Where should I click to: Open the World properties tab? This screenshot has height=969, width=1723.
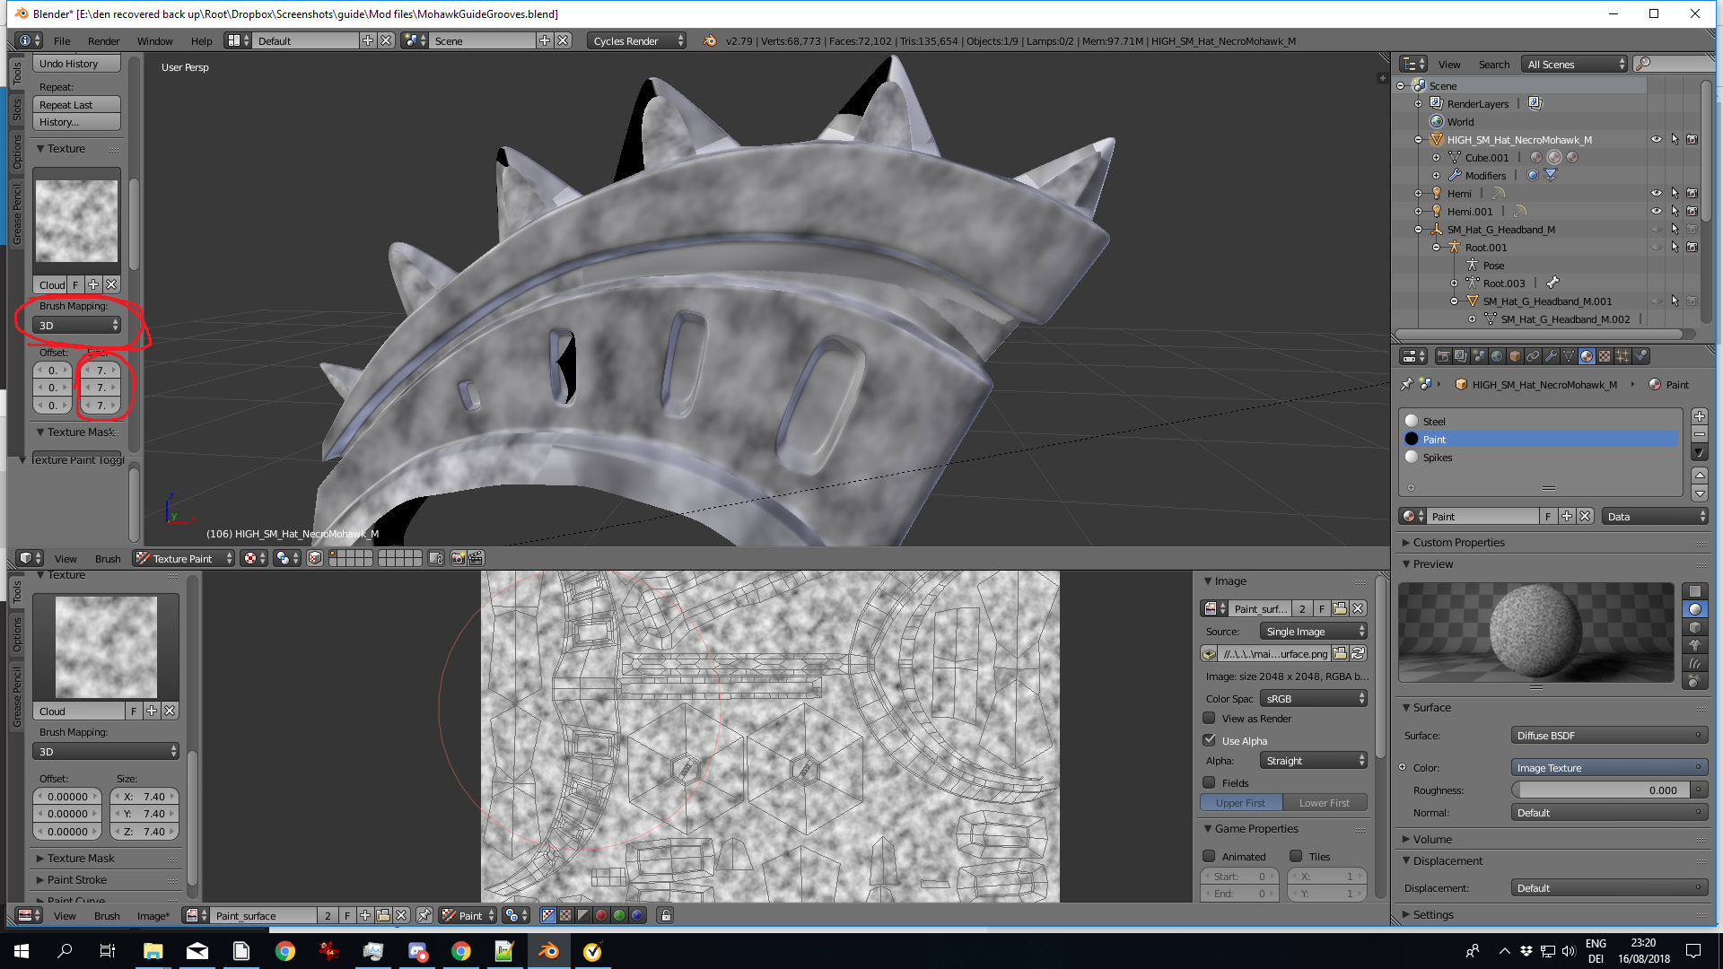pyautogui.click(x=1497, y=356)
